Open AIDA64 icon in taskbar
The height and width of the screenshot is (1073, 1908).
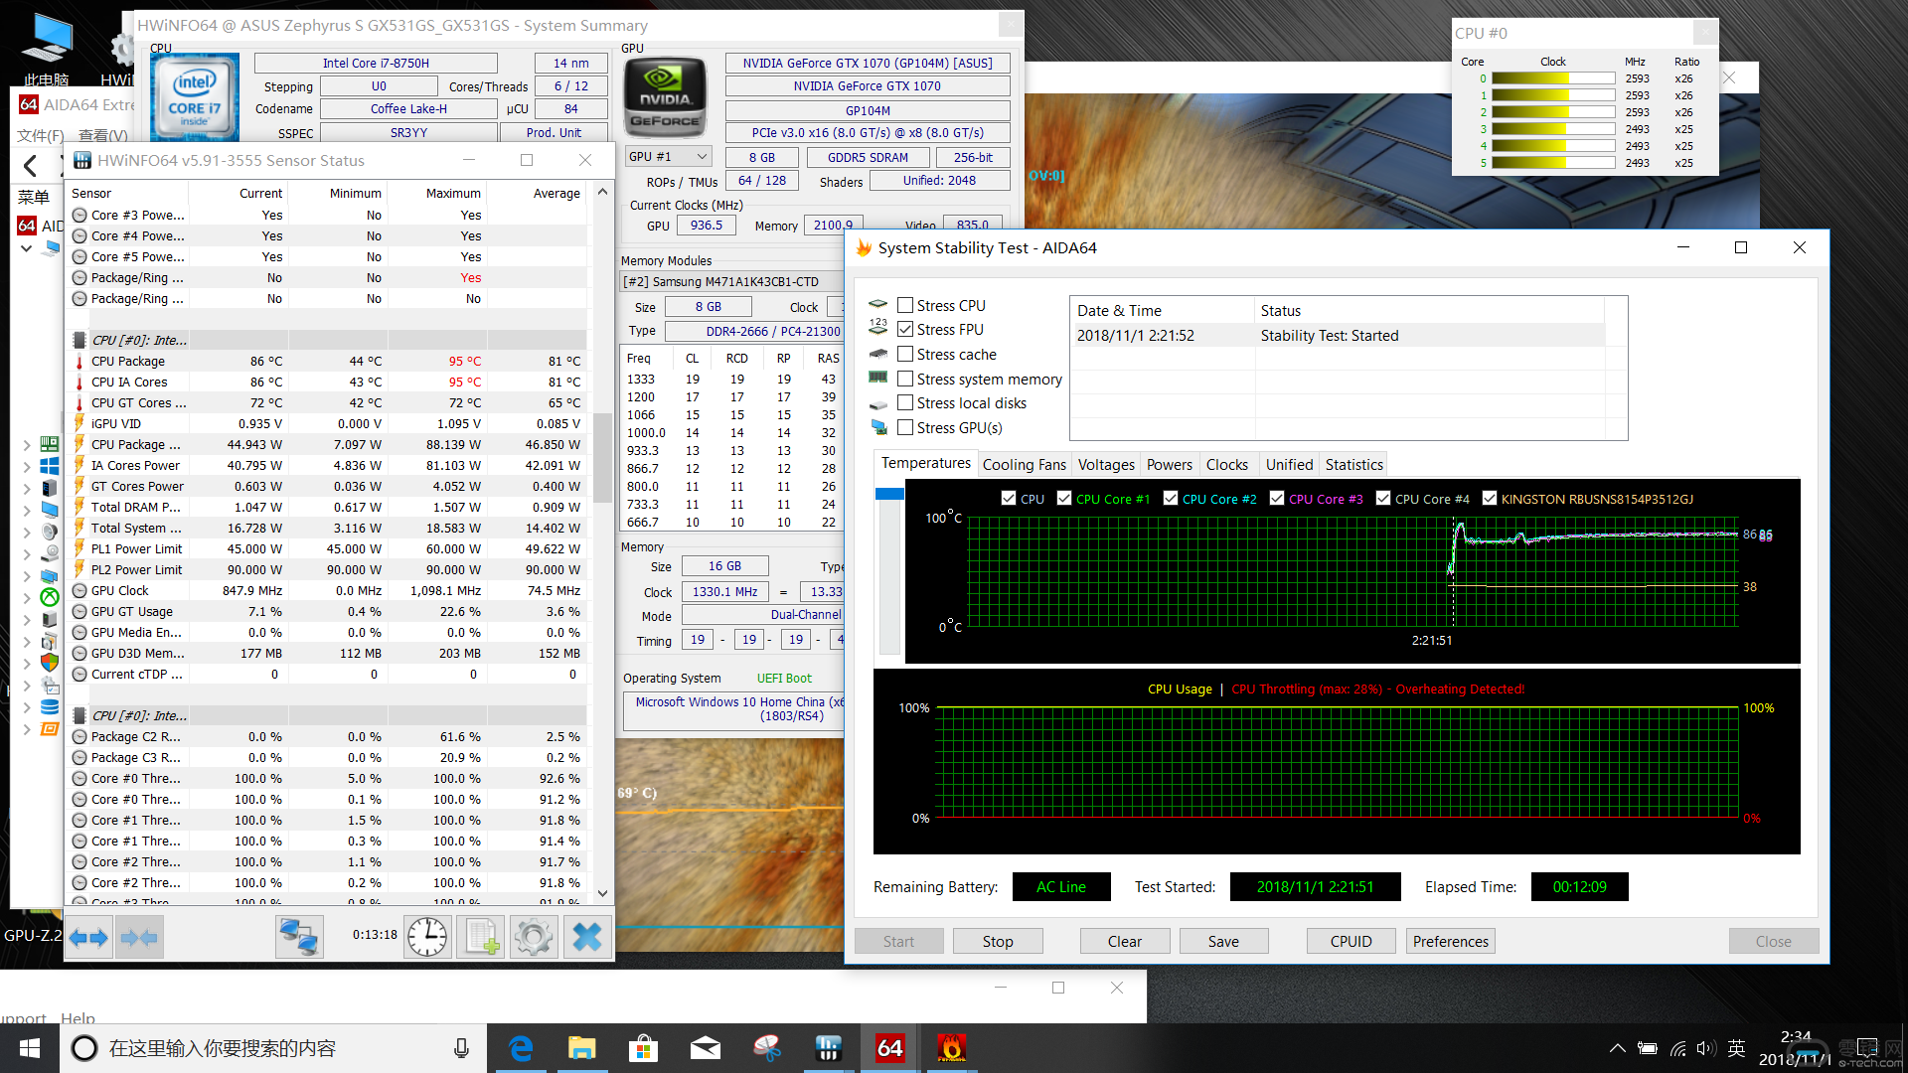(x=889, y=1048)
